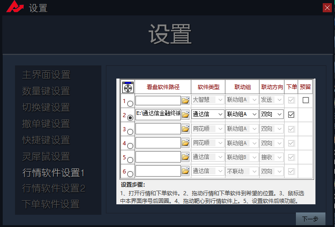The height and width of the screenshot is (227, 335).
Task: Browse folder for row 1 software path
Action: [185, 100]
